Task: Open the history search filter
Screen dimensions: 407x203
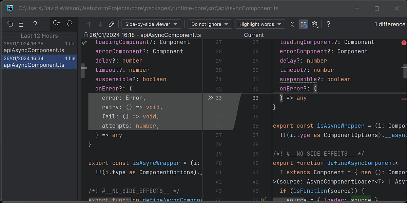Action: (x=56, y=23)
